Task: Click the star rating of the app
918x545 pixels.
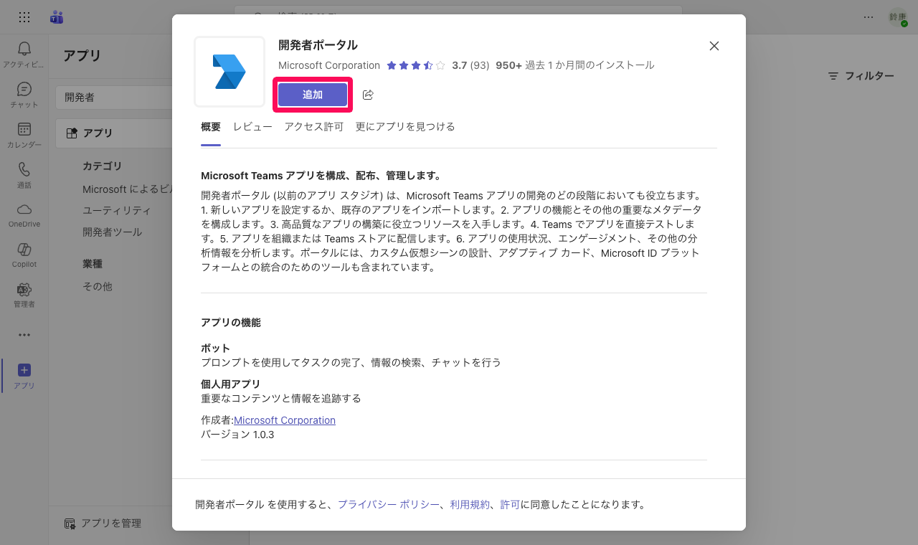Action: click(x=416, y=65)
